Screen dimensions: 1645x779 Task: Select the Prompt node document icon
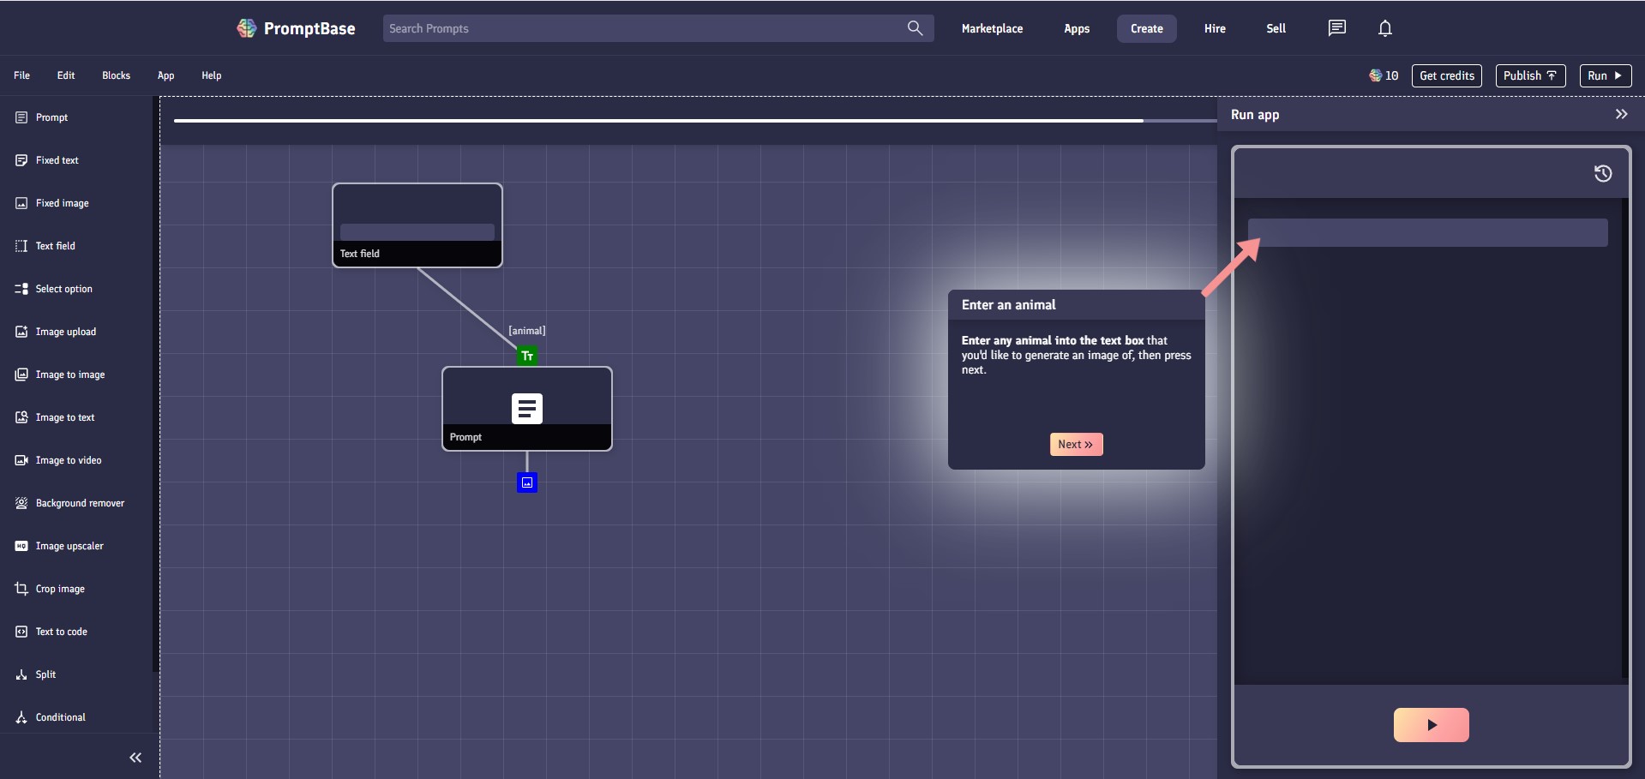click(x=527, y=409)
